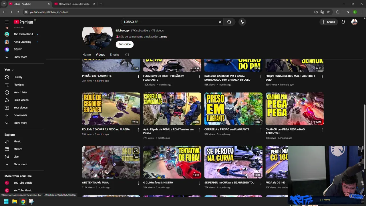
Task: Open options for FOI pra FUGA video
Action: (x=322, y=76)
